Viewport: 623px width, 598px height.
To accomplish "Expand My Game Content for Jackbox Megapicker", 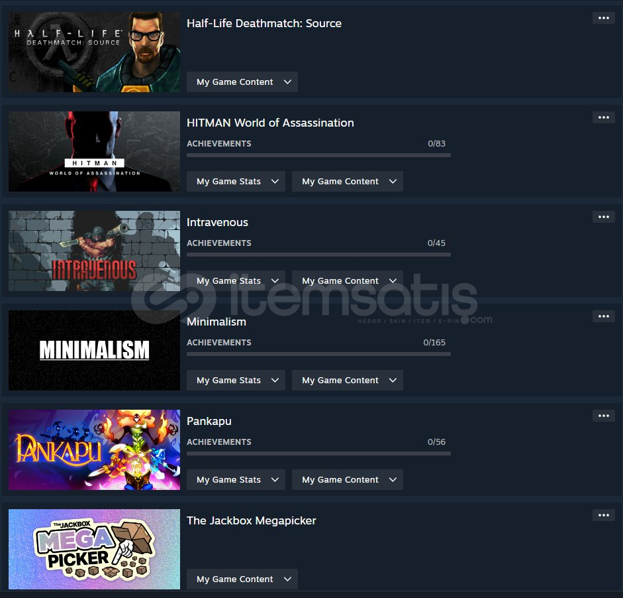I will (x=242, y=579).
